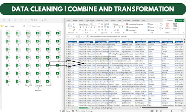Toggle Bottom Align
The image size is (186, 112).
click(105, 24)
